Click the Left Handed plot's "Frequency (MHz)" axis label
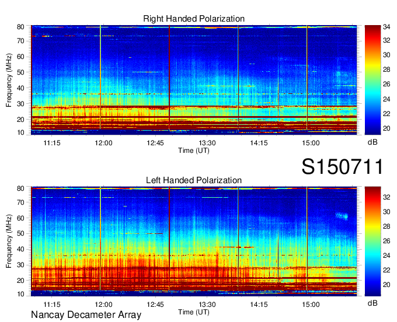The height and width of the screenshot is (322, 397). (x=9, y=242)
